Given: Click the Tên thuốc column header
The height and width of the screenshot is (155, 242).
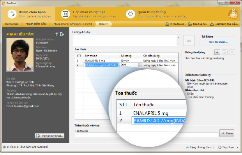Looking at the screenshot, I should [x=102, y=56].
